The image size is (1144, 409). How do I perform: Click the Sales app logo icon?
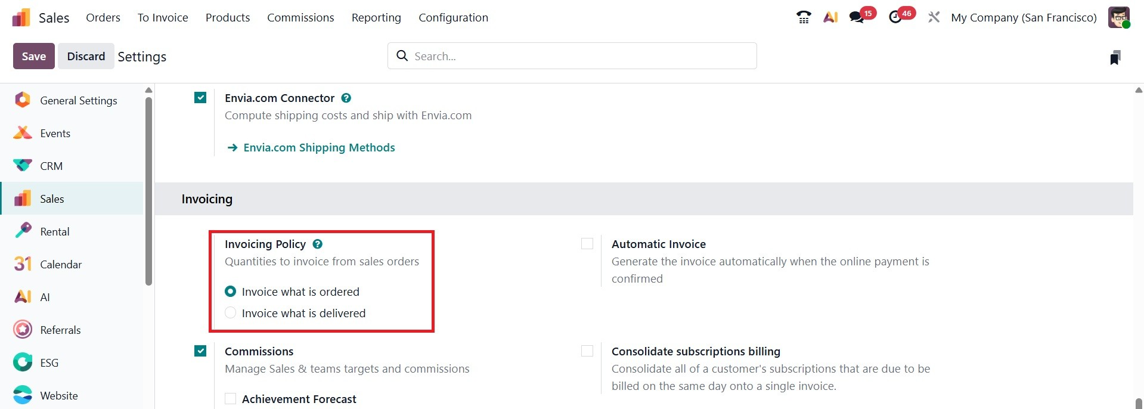coord(21,17)
